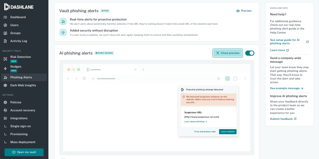Click the Activity Log document icon
The height and width of the screenshot is (159, 319).
pyautogui.click(x=5, y=41)
